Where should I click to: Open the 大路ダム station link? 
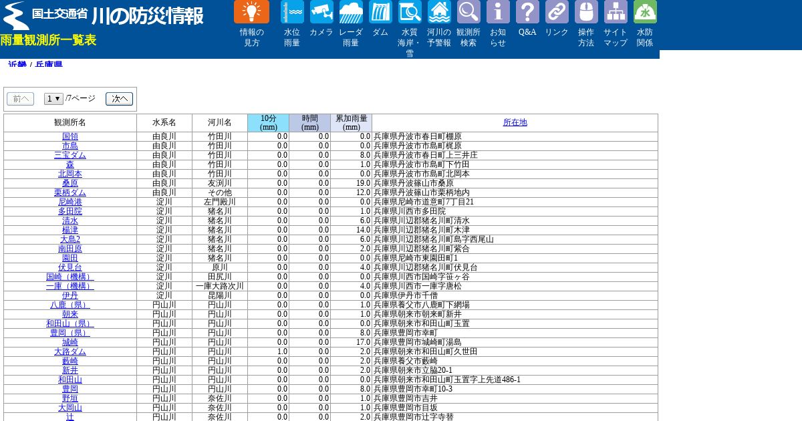click(70, 352)
